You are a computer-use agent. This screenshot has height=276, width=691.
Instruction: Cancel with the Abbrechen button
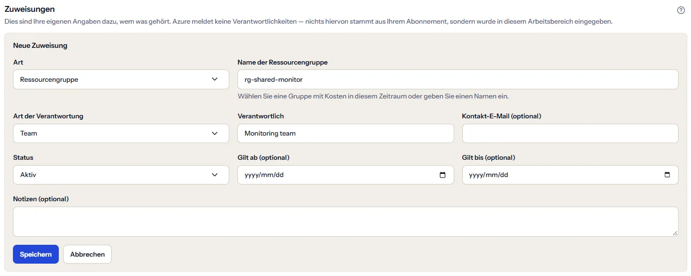[x=87, y=254]
